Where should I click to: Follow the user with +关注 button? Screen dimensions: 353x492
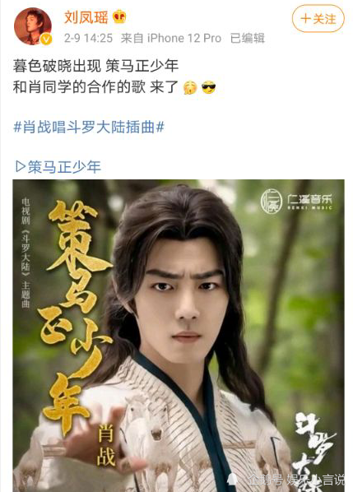318,19
